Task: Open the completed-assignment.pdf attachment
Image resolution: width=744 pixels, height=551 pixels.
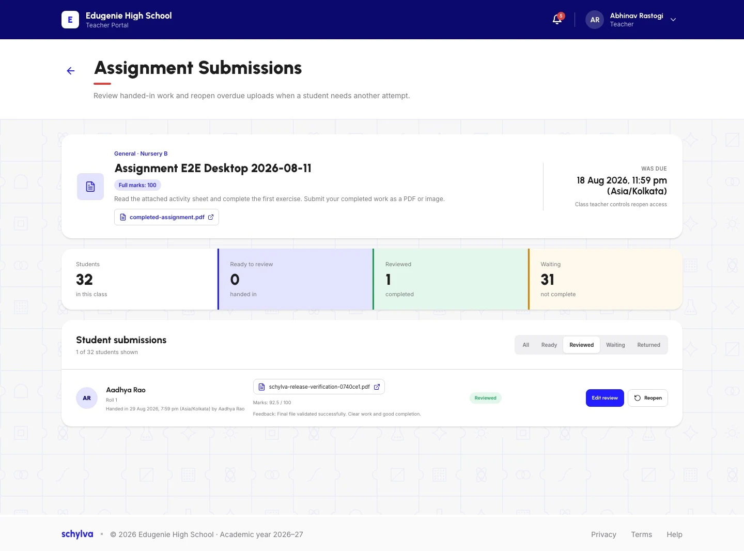Action: [166, 217]
